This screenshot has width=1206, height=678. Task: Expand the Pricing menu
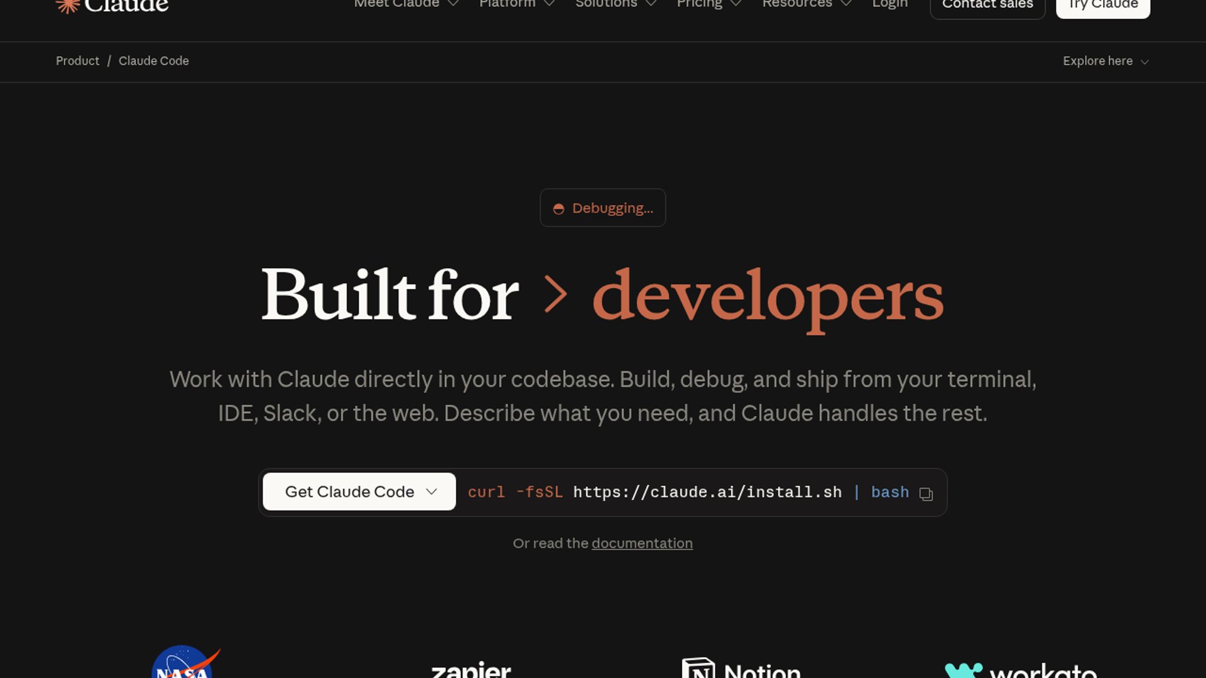(709, 4)
